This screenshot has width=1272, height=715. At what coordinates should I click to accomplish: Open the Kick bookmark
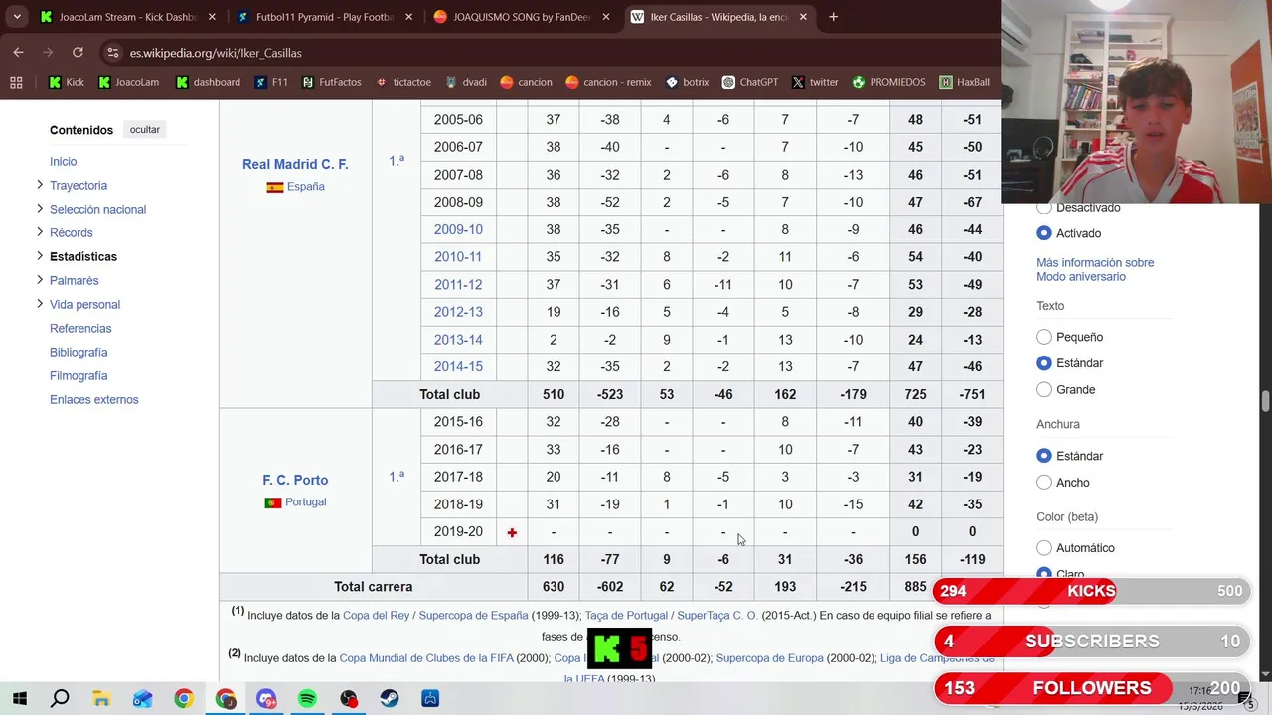click(67, 82)
